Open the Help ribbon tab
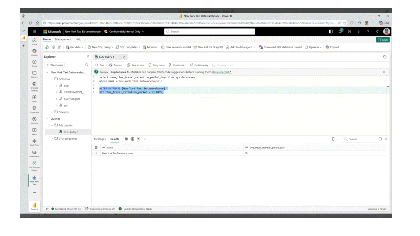420x236 pixels. pos(78,39)
